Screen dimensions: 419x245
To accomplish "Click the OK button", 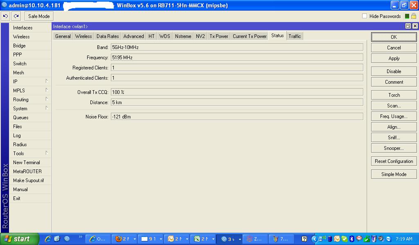I will (x=394, y=37).
